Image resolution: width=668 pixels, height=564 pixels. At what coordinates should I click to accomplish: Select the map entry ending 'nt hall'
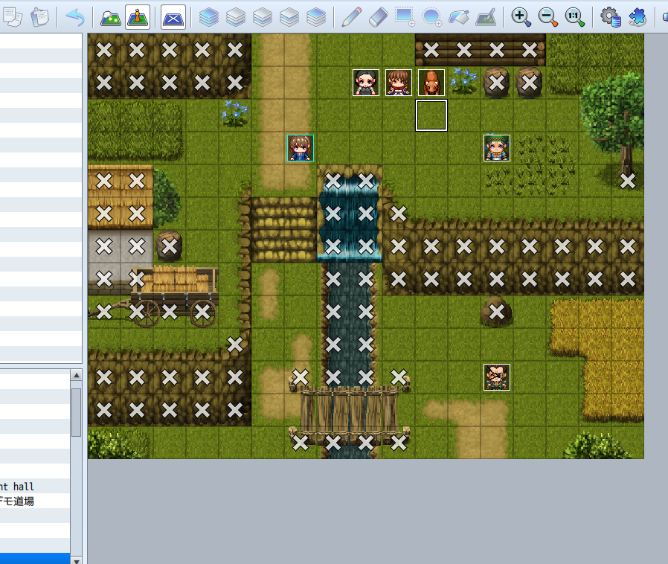coord(17,487)
